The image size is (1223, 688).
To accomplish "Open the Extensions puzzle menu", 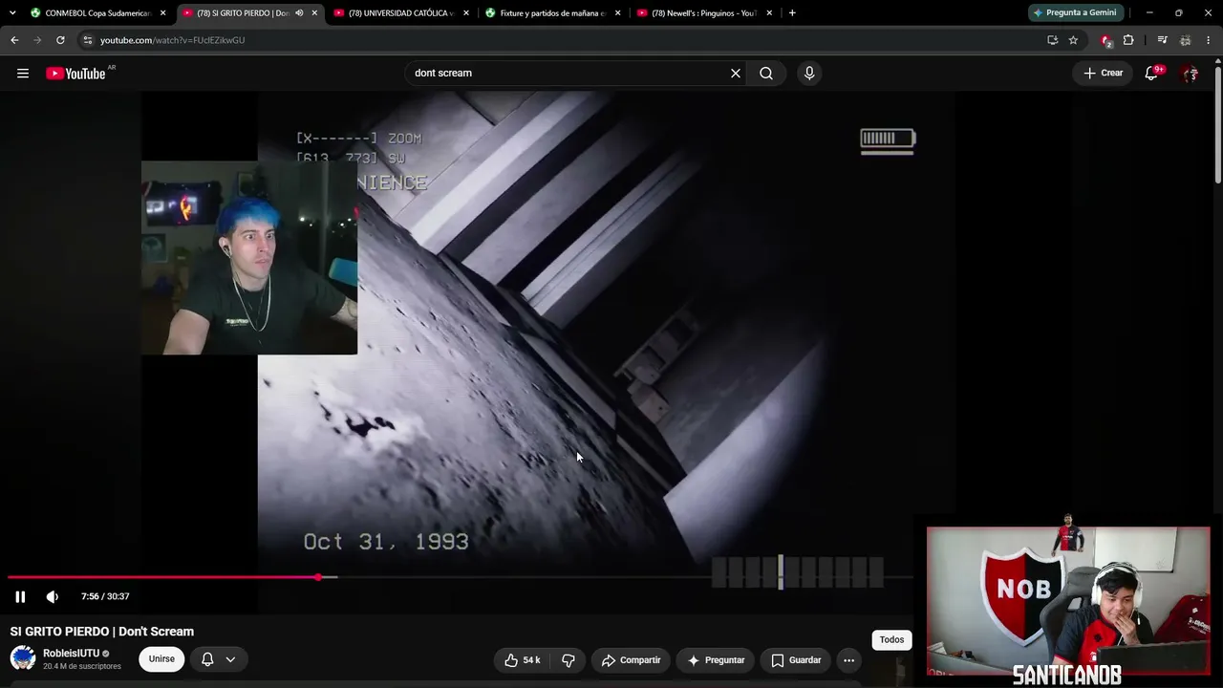I will [1128, 40].
